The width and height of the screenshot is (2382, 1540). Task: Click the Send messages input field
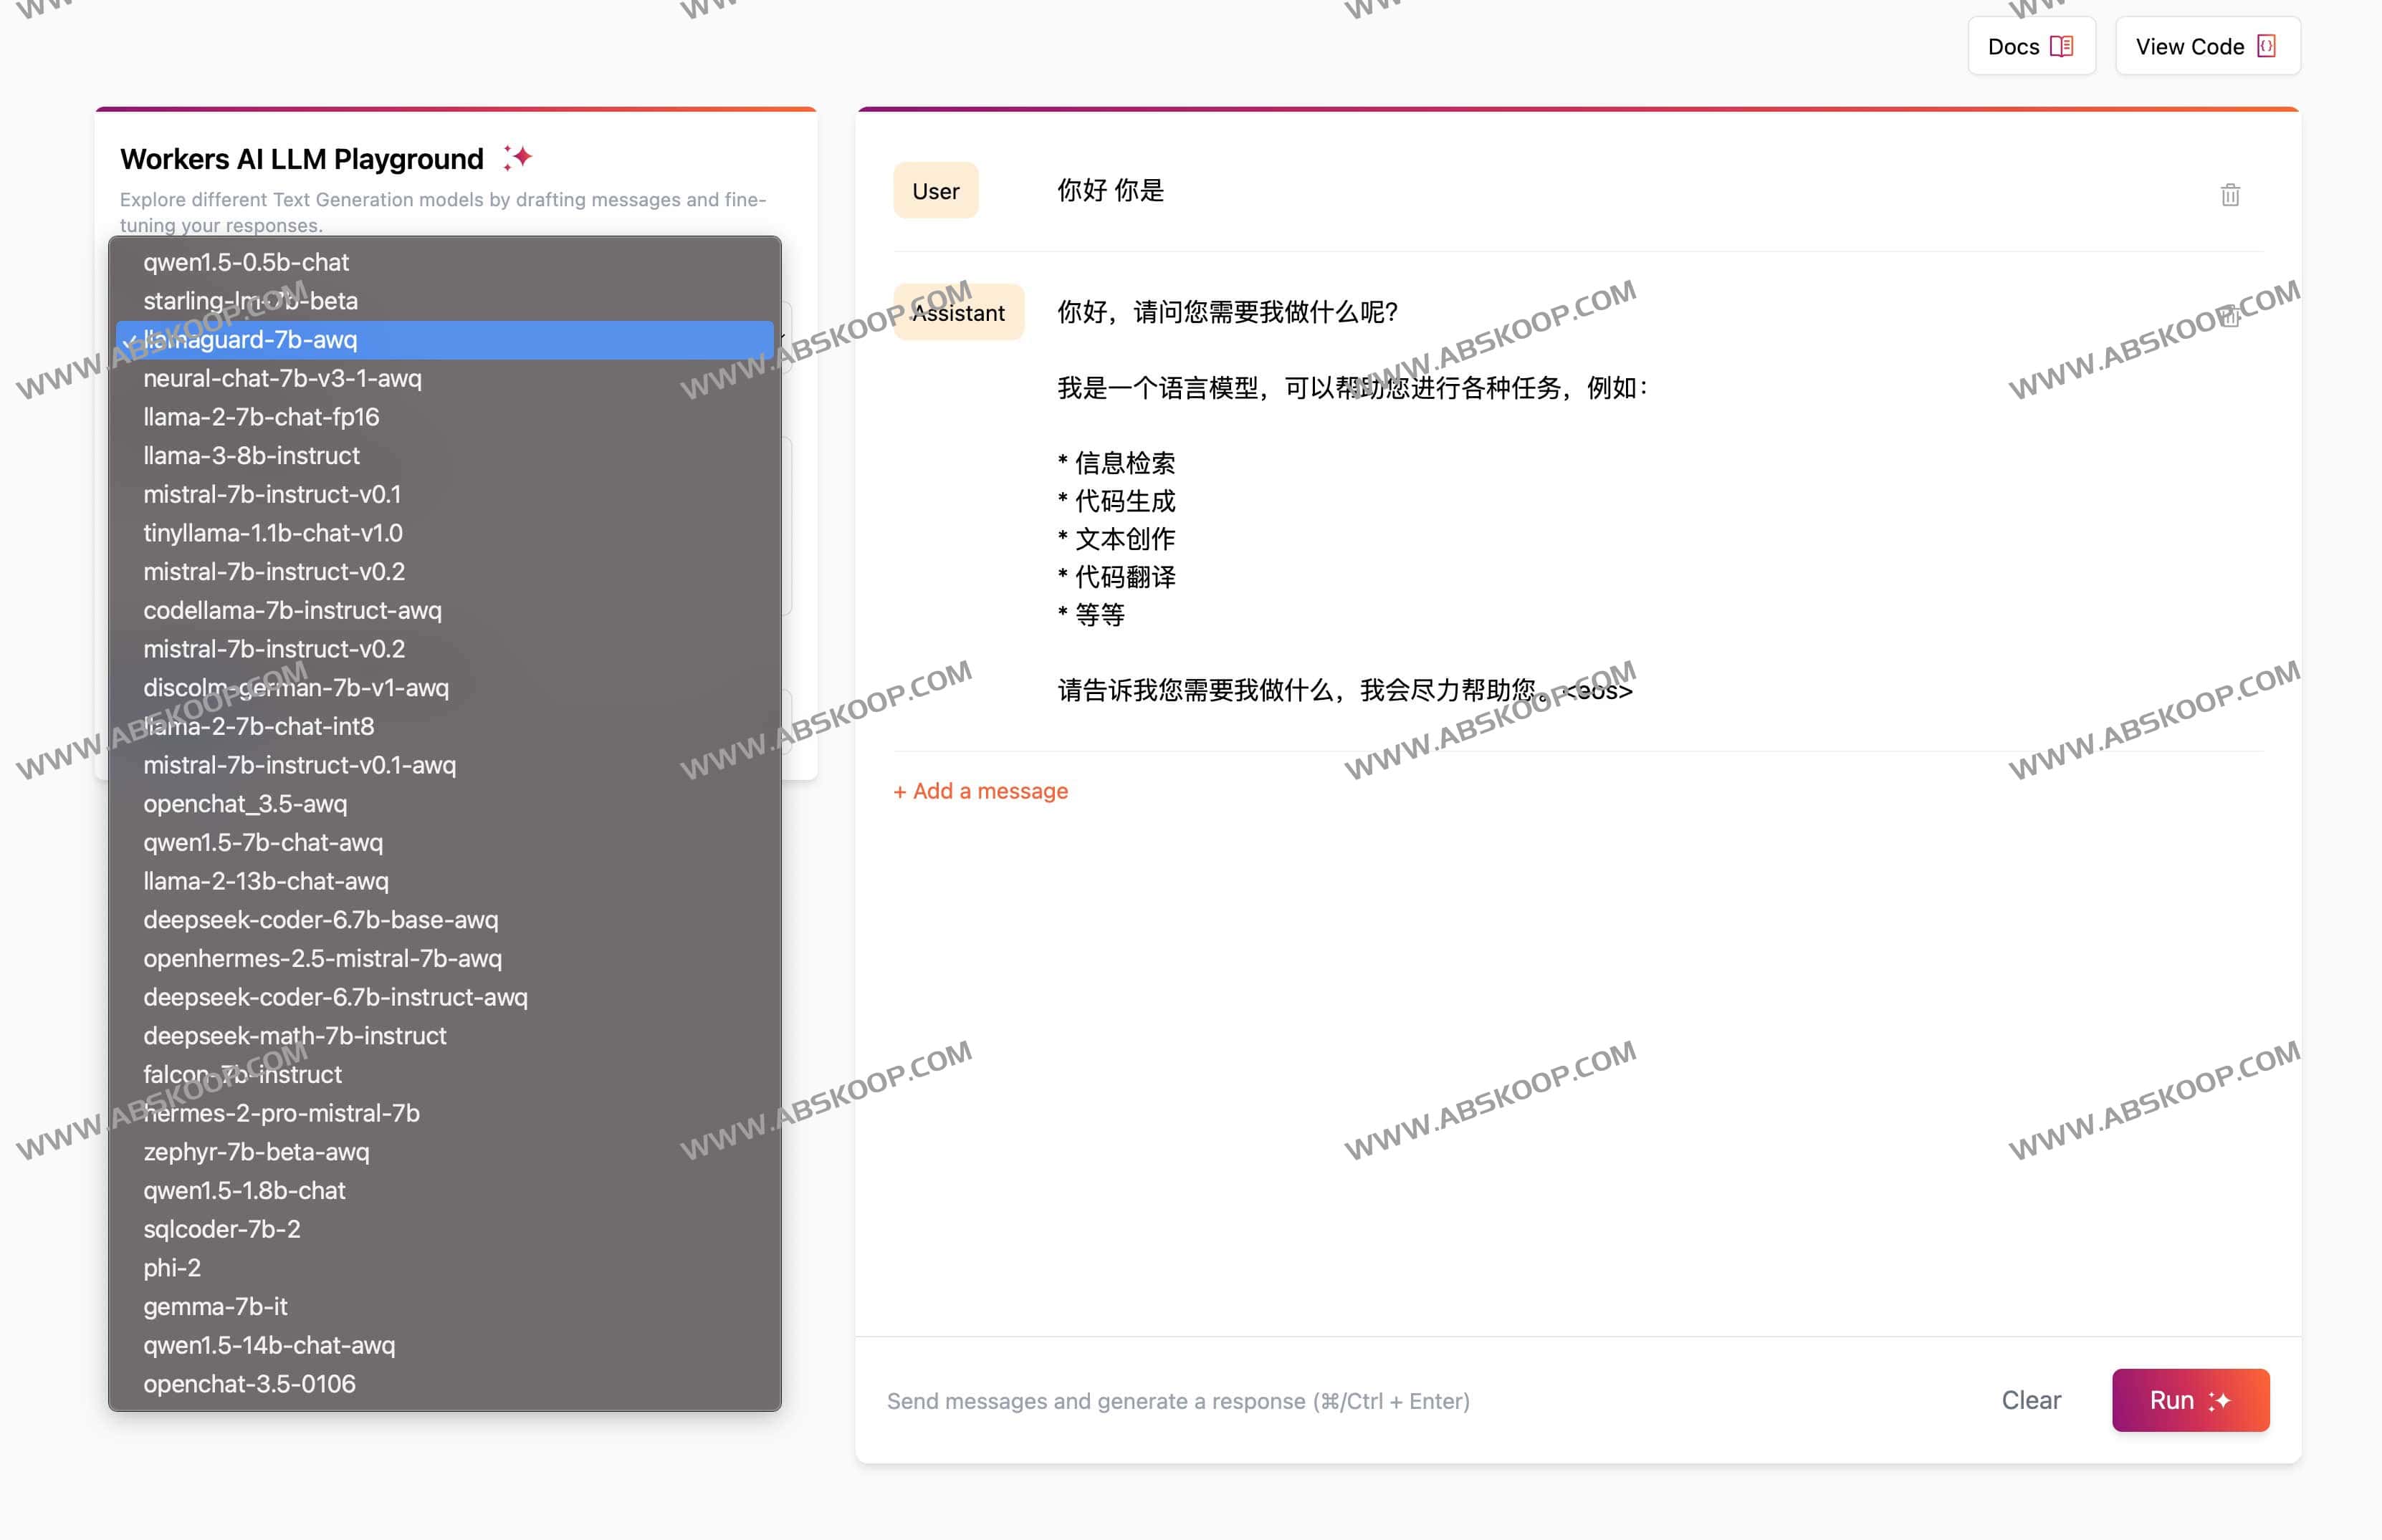pyautogui.click(x=1179, y=1400)
